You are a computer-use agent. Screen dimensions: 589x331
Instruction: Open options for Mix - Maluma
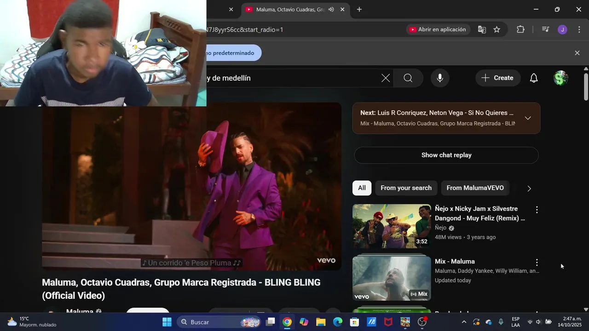pos(537,263)
